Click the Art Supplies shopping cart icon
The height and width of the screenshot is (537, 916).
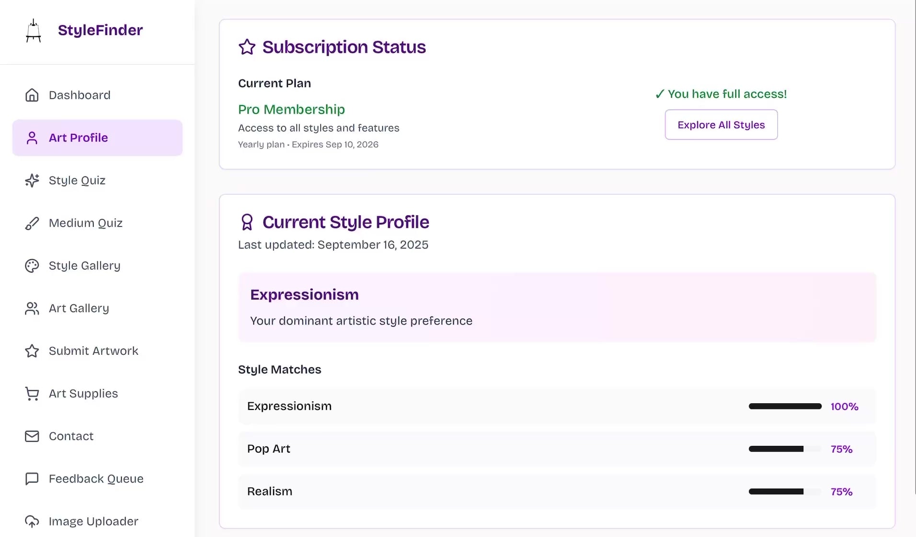(x=32, y=394)
